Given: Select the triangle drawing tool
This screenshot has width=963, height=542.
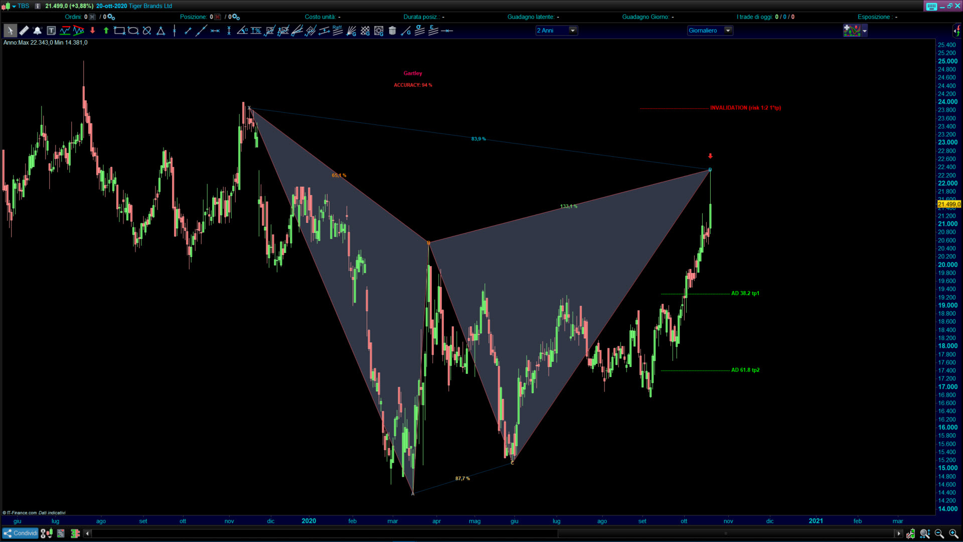Looking at the screenshot, I should pos(160,31).
